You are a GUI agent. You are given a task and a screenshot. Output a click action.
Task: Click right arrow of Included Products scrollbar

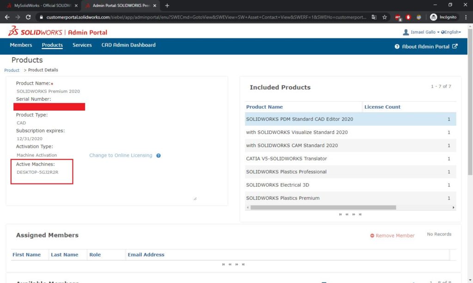coord(454,208)
